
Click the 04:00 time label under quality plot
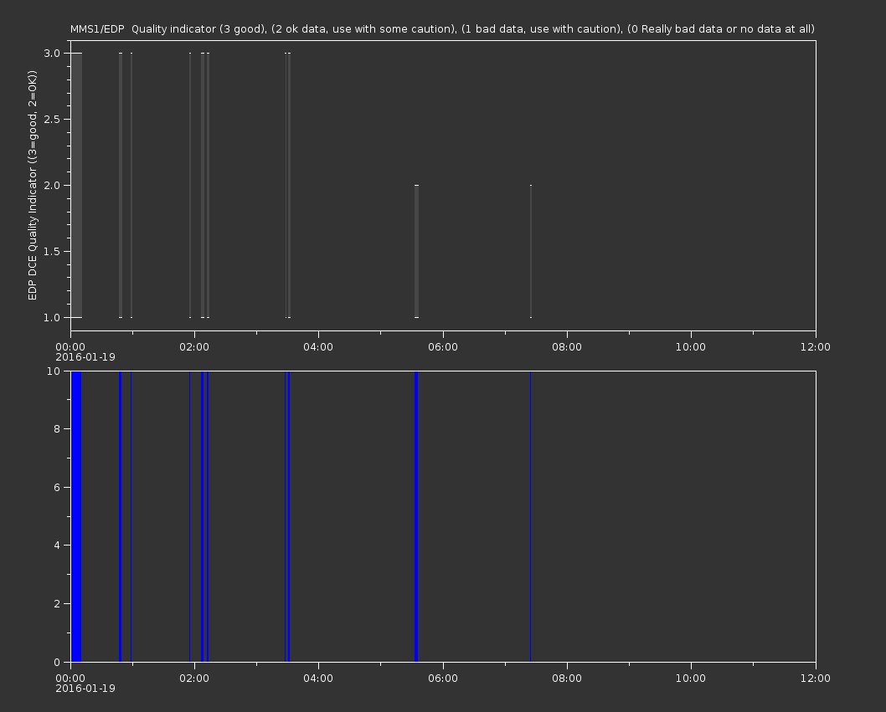pyautogui.click(x=319, y=346)
